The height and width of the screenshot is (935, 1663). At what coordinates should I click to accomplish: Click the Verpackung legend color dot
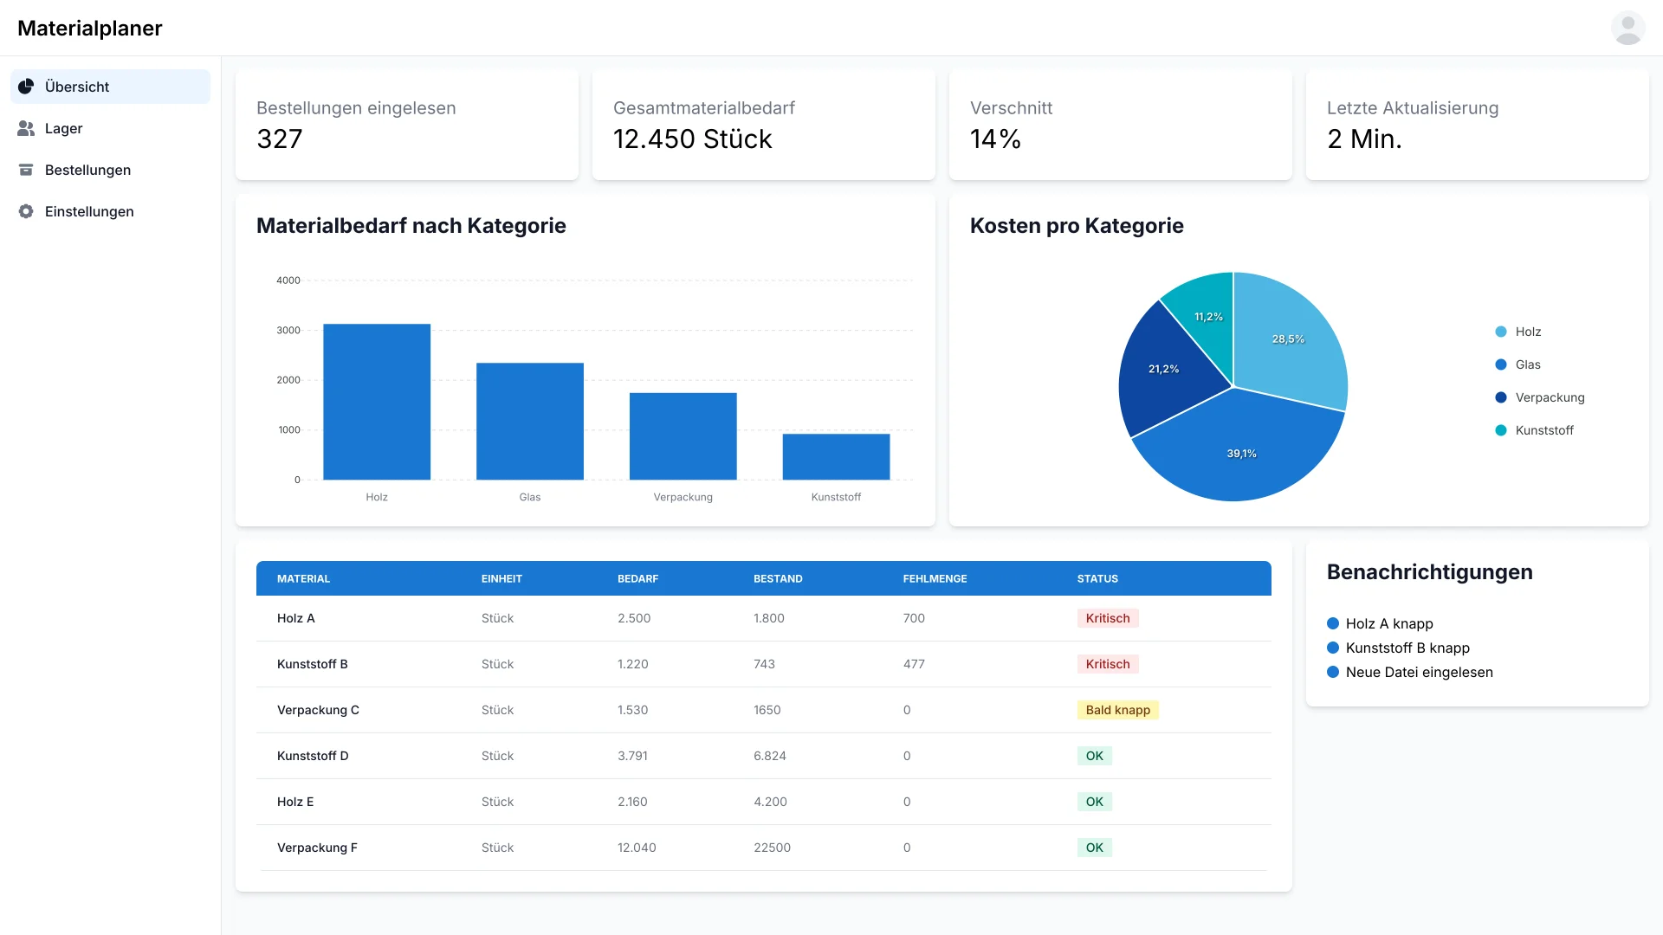1501,397
